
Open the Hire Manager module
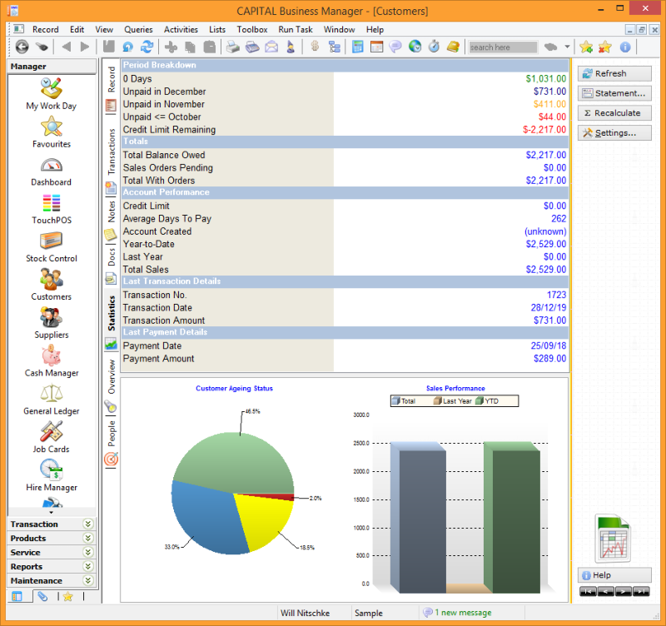[52, 475]
